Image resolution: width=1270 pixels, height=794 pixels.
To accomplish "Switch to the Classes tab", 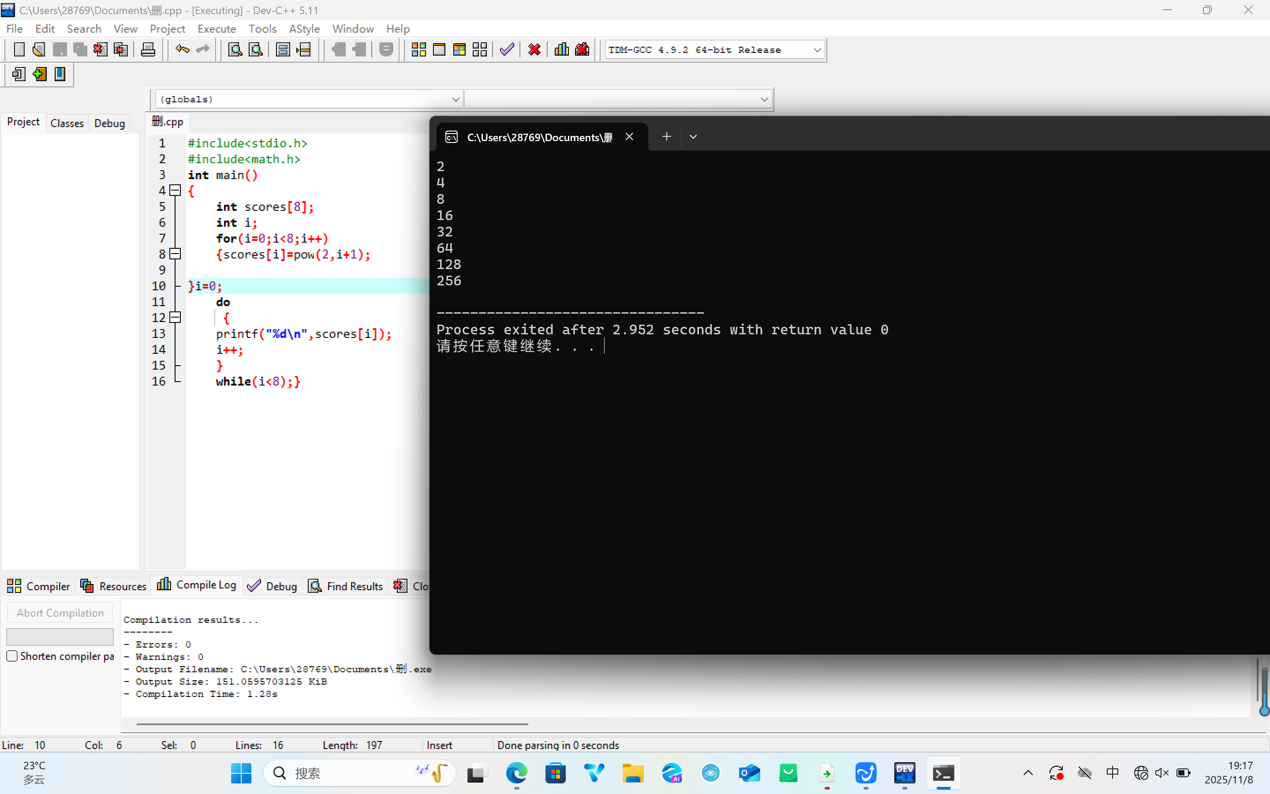I will point(67,123).
